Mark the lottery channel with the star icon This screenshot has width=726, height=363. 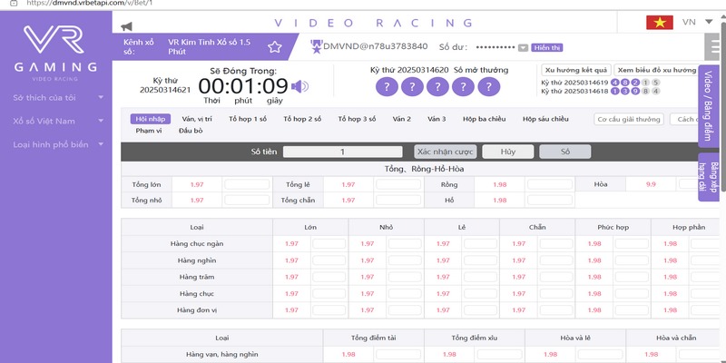(x=274, y=46)
